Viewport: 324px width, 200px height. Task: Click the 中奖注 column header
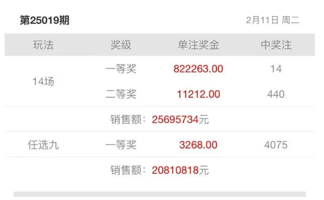(x=276, y=45)
